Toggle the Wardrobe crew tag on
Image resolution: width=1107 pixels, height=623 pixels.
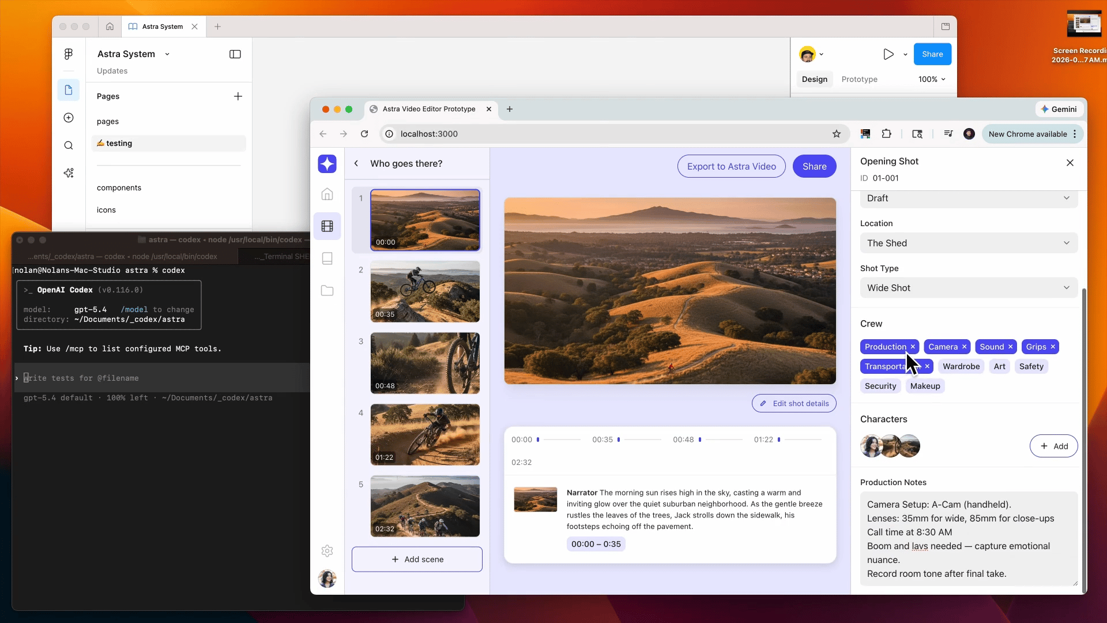click(961, 366)
